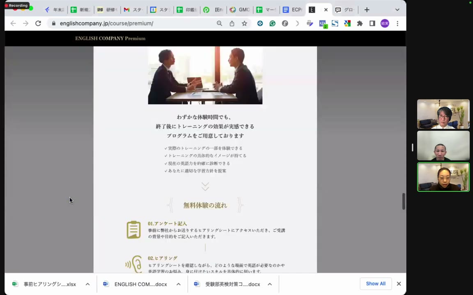The image size is (473, 295).
Task: Open the tab search dropdown arrow
Action: (397, 10)
